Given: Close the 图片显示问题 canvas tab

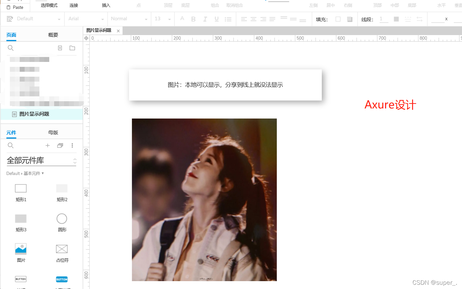Looking at the screenshot, I should (118, 31).
